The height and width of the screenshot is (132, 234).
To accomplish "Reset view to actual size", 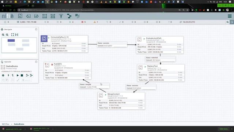I will pos(17,35).
